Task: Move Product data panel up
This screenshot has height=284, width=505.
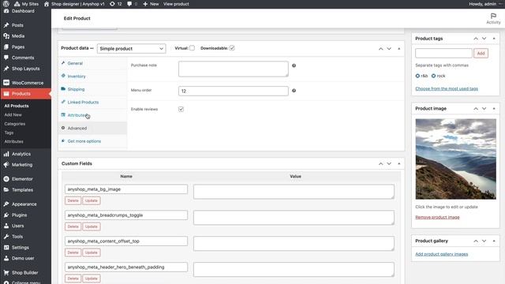Action: 380,49
